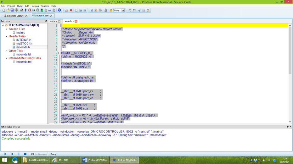Undo the last edit
293x164 pixels.
(130, 10)
